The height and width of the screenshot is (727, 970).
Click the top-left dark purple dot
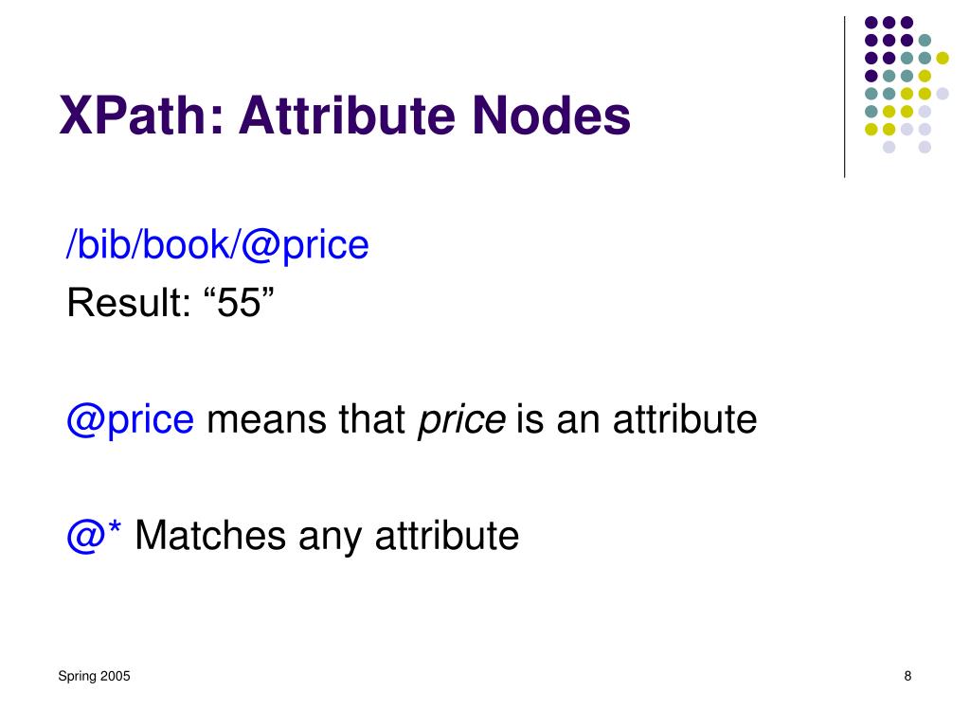click(871, 23)
